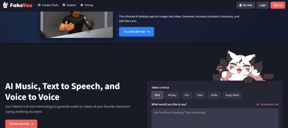Click the arrow on Try ArtCraft Free
This screenshot has height=128, width=288.
coord(148,32)
